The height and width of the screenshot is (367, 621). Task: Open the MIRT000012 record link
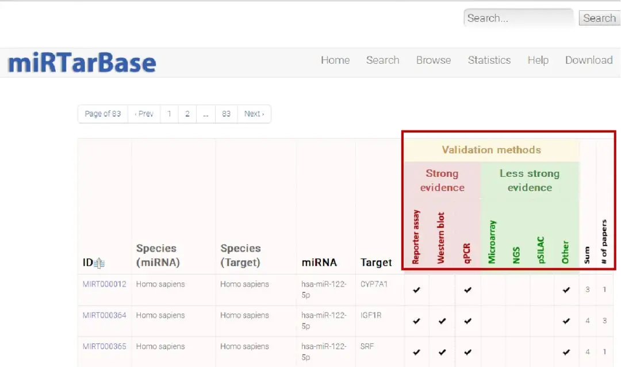[104, 284]
